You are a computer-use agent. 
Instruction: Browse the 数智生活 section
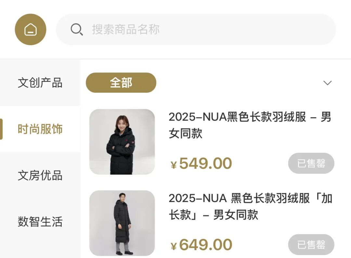[x=40, y=222]
